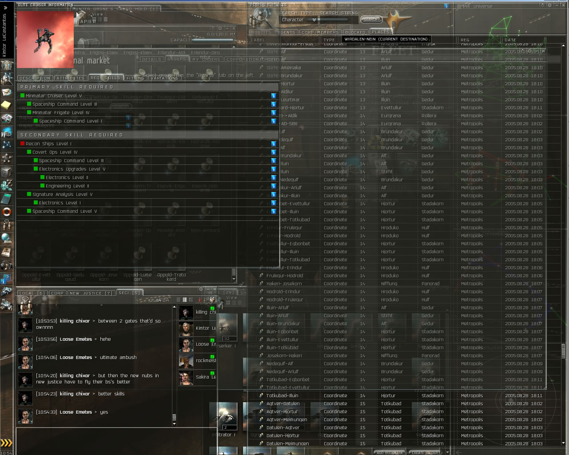This screenshot has height=455, width=569.
Task: Switch to the Attributes tab
Action: point(71,78)
